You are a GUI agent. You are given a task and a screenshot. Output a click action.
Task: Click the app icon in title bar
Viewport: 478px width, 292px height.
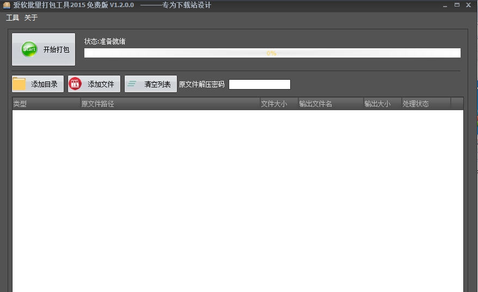7,5
